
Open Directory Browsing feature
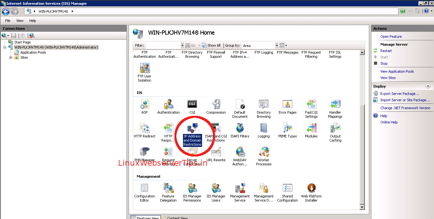tap(264, 109)
